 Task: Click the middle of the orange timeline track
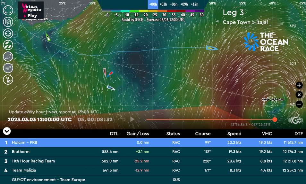(x=210, y=119)
